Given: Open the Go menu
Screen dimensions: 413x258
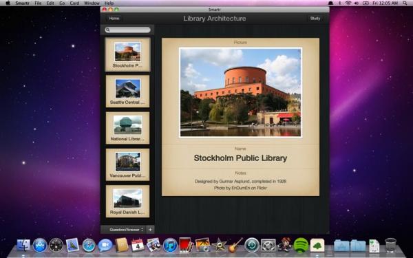Looking at the screenshot, I should tap(62, 3).
